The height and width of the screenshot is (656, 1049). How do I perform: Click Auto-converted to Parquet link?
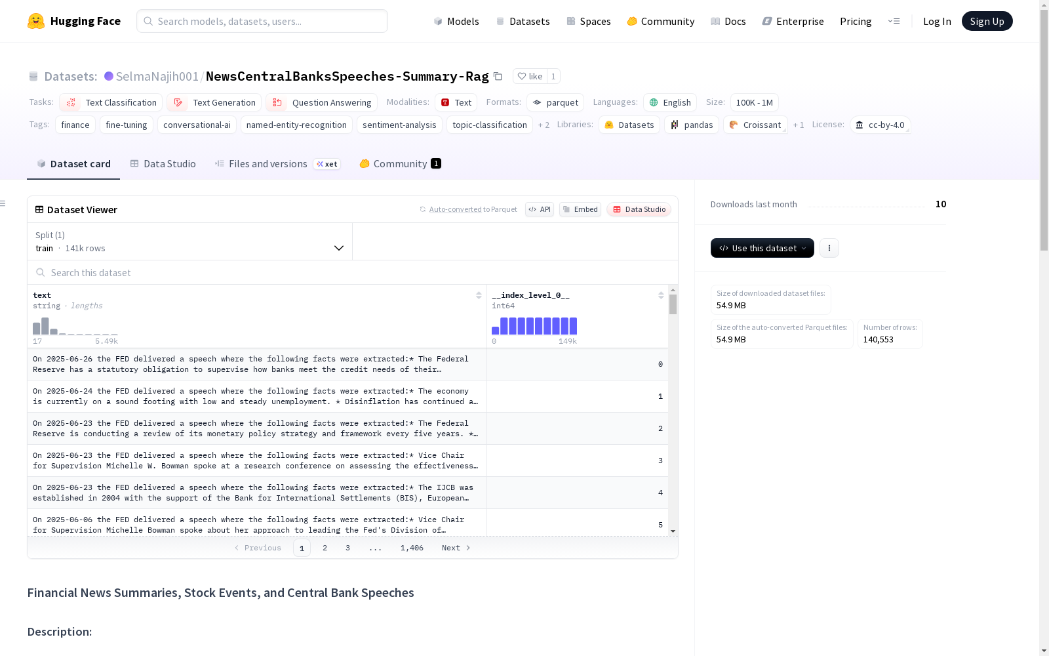click(469, 209)
